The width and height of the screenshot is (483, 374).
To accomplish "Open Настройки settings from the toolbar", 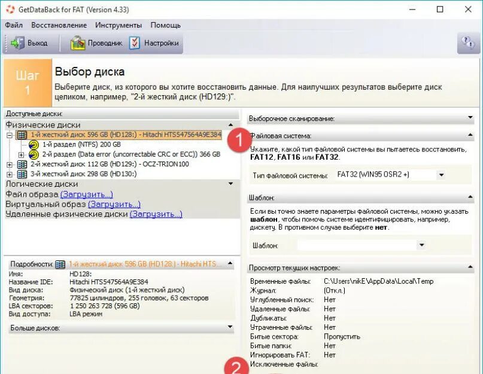I will (x=154, y=43).
